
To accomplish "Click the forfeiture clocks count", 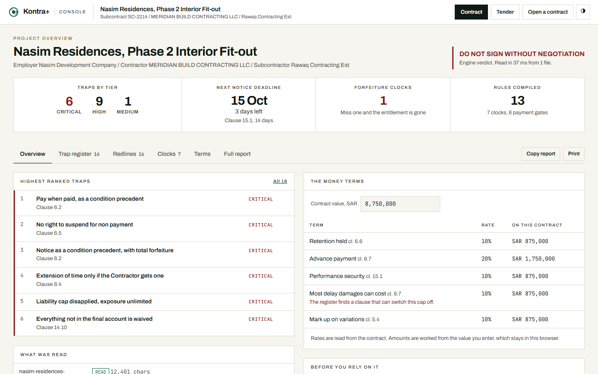I will click(x=383, y=101).
